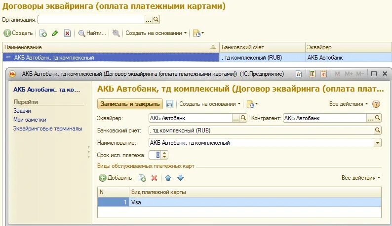Click Контрагент input field
The image size is (392, 226).
pos(325,118)
